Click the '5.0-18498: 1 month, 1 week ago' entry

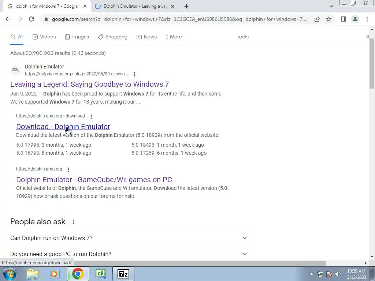pyautogui.click(x=168, y=145)
